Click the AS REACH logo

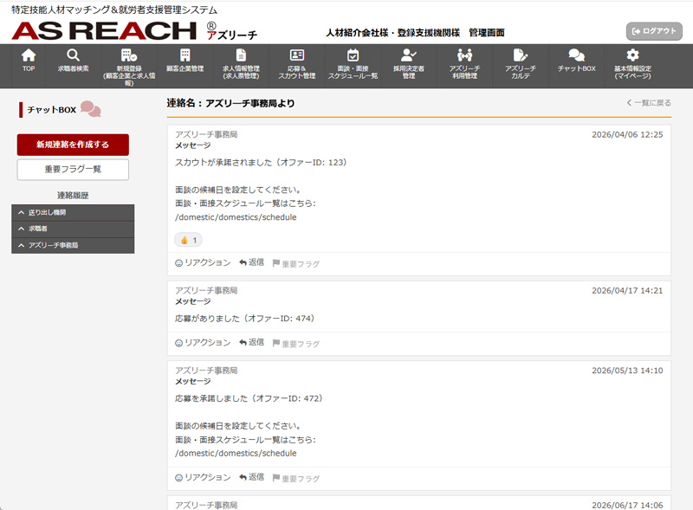tap(134, 31)
